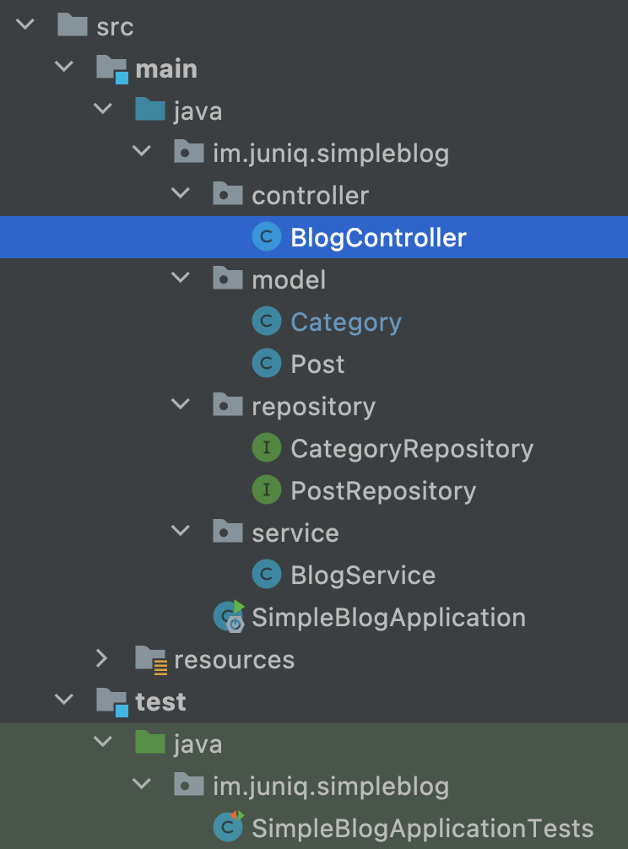This screenshot has height=849, width=628.
Task: Collapse the model package chevron
Action: click(181, 278)
